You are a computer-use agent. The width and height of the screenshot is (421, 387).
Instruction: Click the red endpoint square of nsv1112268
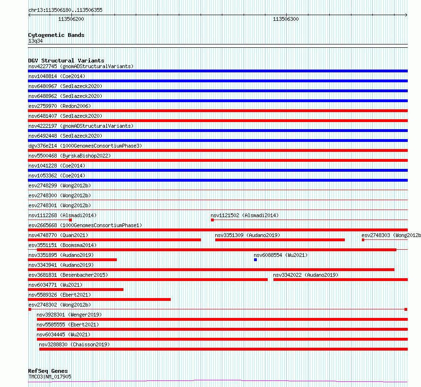pyautogui.click(x=70, y=220)
